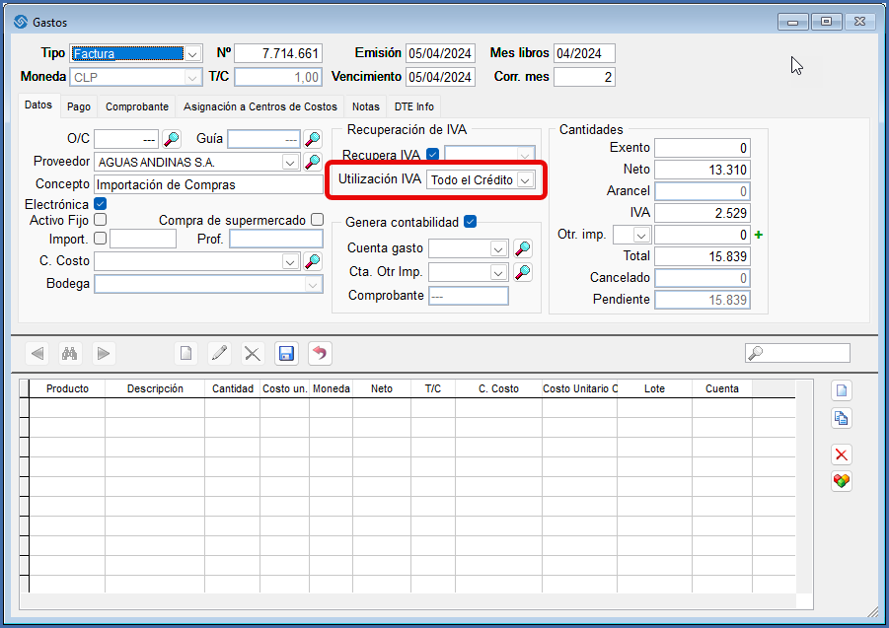This screenshot has width=889, height=628.
Task: Expand the C. Costo dropdown arrow
Action: click(x=290, y=261)
